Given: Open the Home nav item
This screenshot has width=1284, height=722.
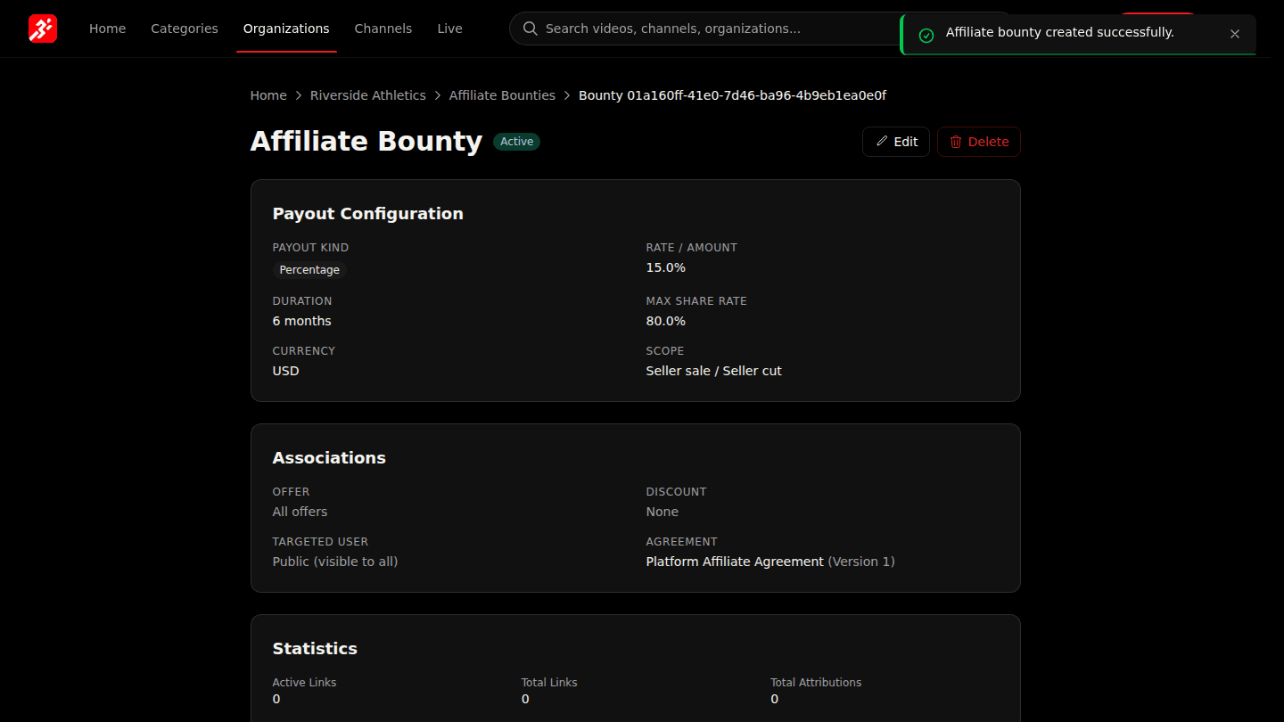Looking at the screenshot, I should 107,29.
